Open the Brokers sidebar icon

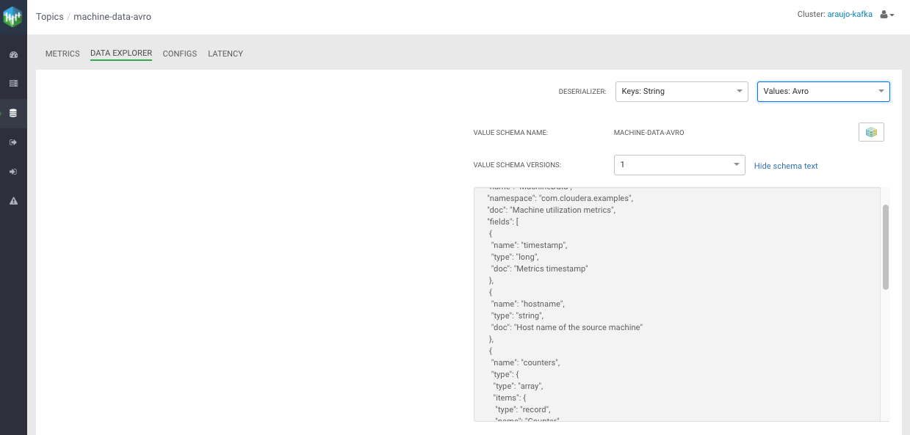point(13,84)
